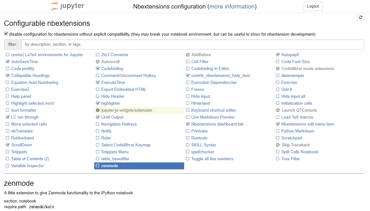Image resolution: width=370 pixels, height=211 pixels.
Task: Select the 2to3 Converter extension
Action: tap(115, 55)
